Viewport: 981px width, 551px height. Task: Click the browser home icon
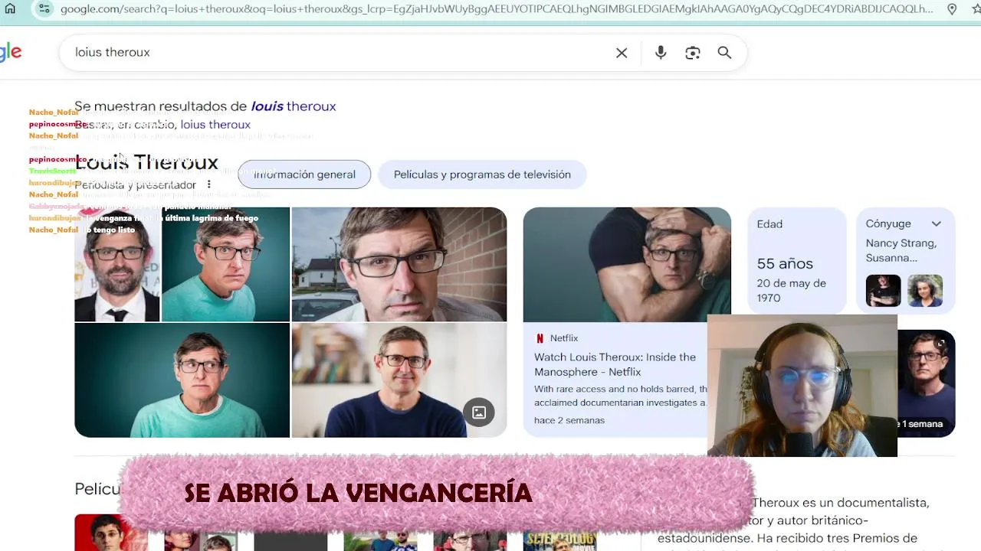(10, 9)
